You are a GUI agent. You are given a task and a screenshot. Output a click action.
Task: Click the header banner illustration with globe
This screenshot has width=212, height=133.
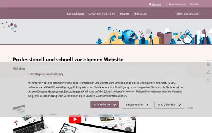click(x=154, y=35)
